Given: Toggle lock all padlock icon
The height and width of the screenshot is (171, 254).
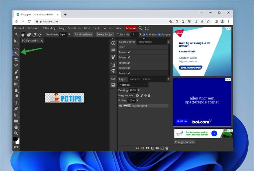Looking at the screenshot, I should click(149, 96).
